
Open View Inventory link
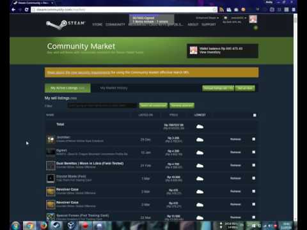coord(210,52)
